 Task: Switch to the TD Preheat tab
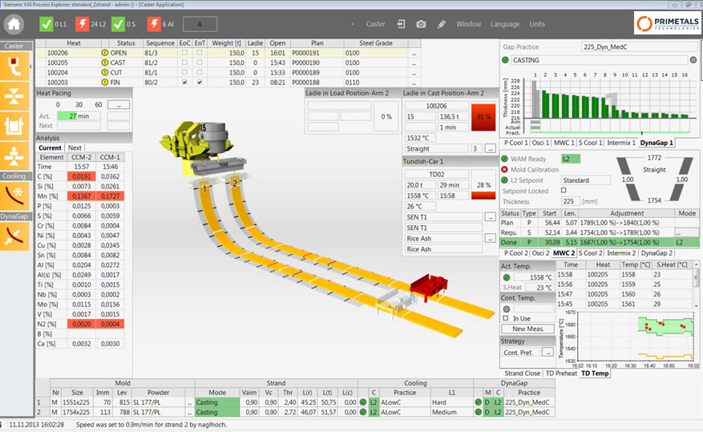(561, 373)
